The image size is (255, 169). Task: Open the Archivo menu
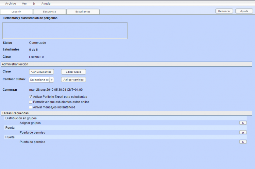point(10,3)
